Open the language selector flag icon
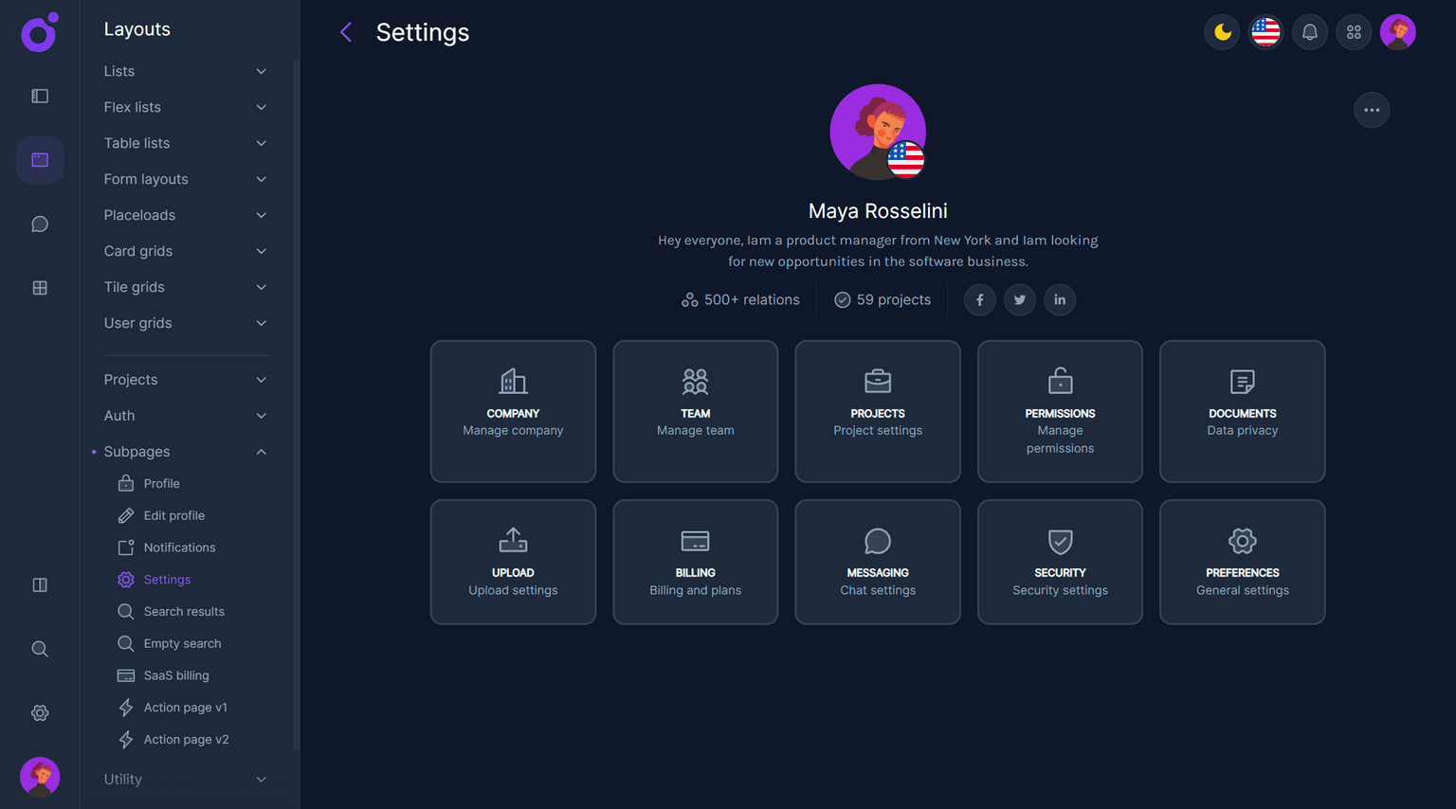 coord(1265,32)
